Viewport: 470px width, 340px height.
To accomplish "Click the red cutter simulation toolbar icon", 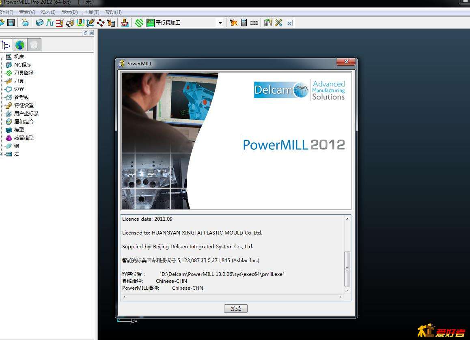I will [x=125, y=22].
